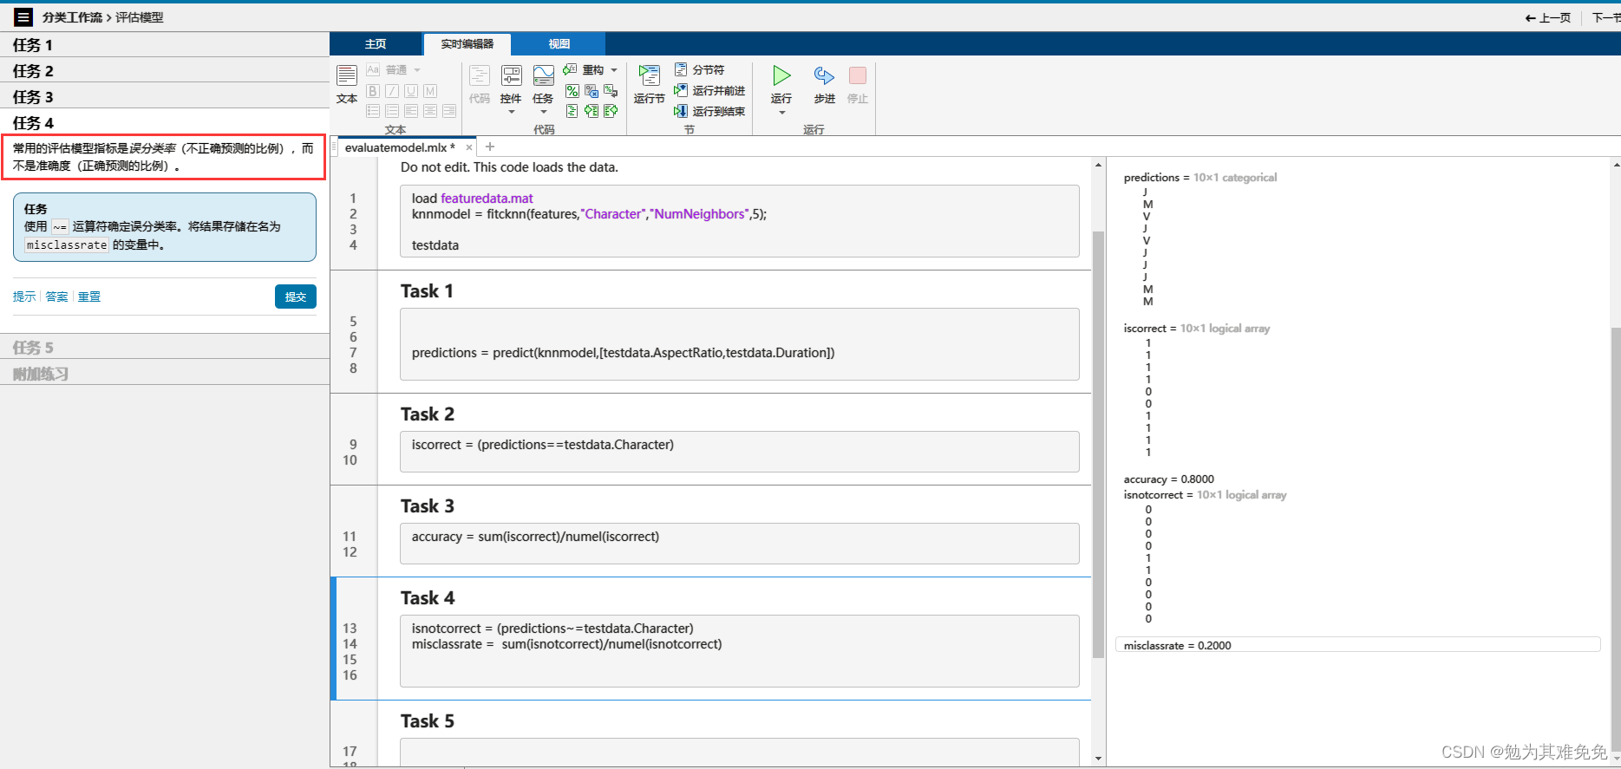
Task: Click the decrease indent icon
Action: pyautogui.click(x=611, y=110)
